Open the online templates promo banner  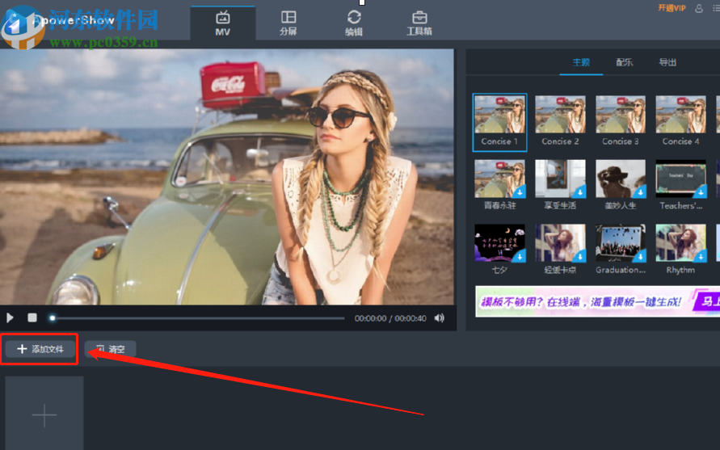click(597, 301)
